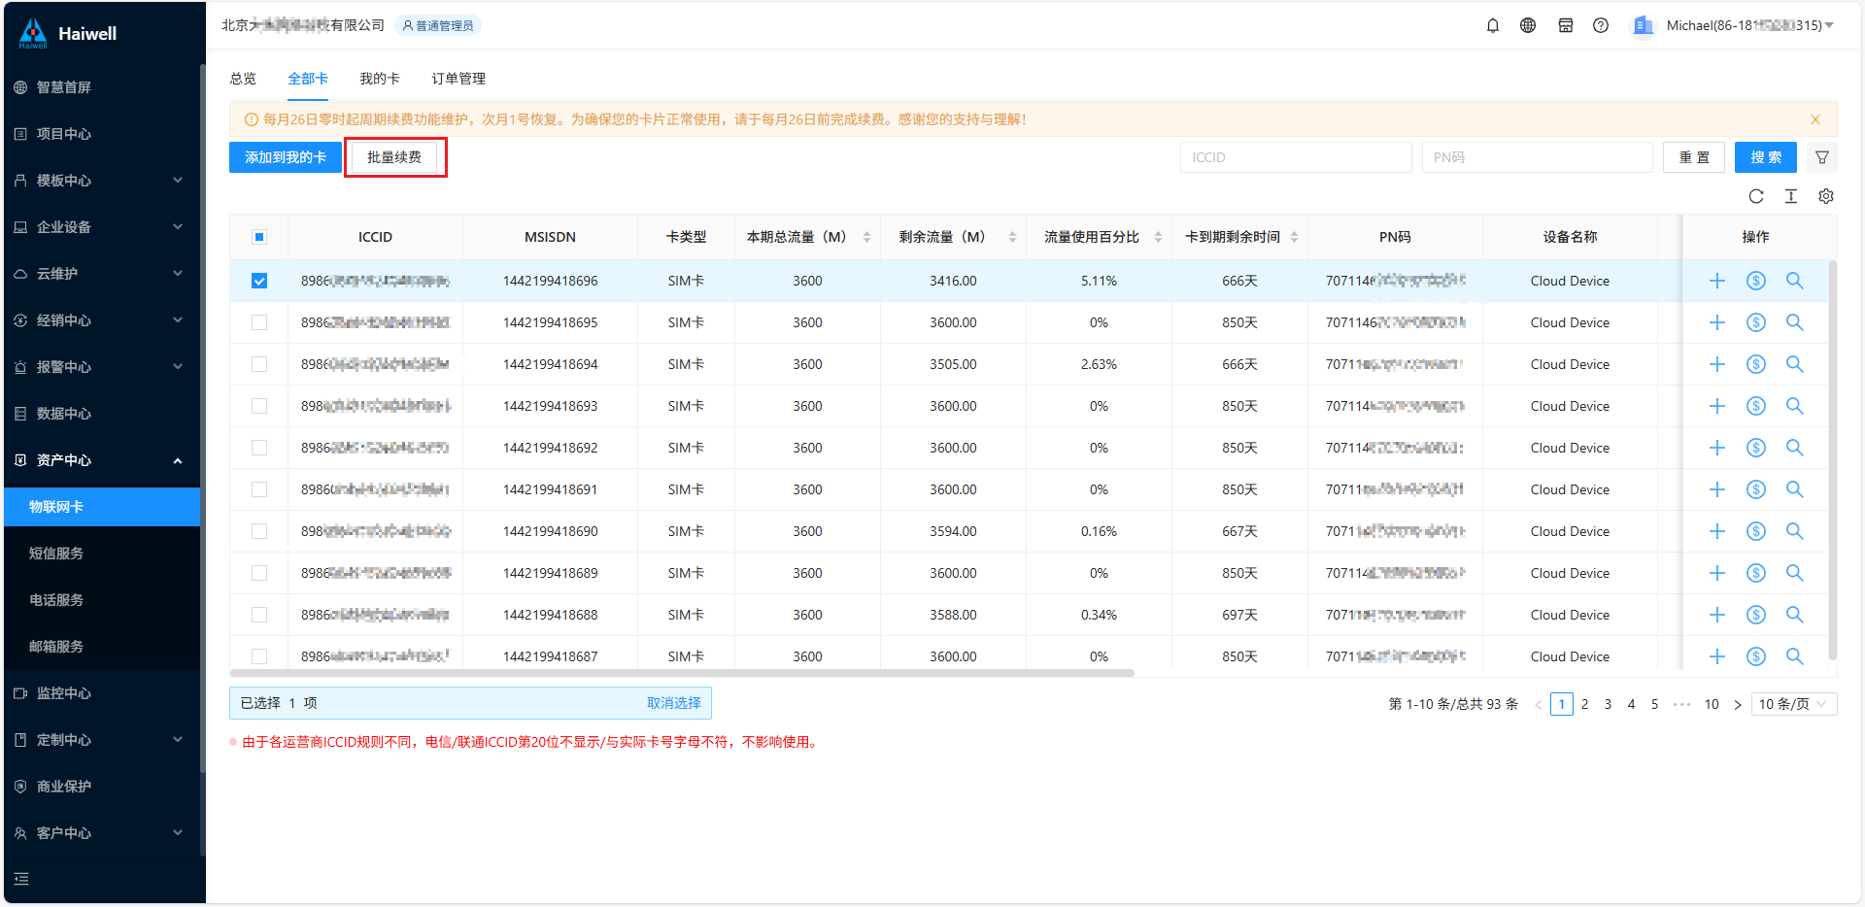
Task: Go to page 2 of the table
Action: coord(1585,704)
